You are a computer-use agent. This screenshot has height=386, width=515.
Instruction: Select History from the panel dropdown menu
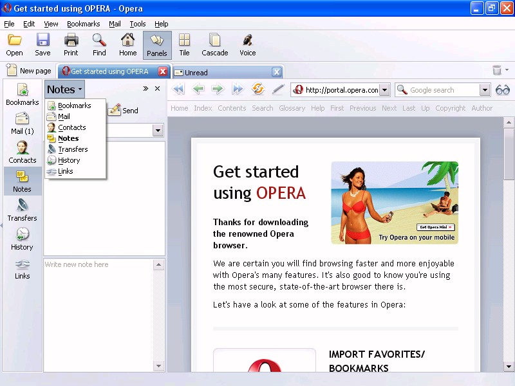(69, 160)
